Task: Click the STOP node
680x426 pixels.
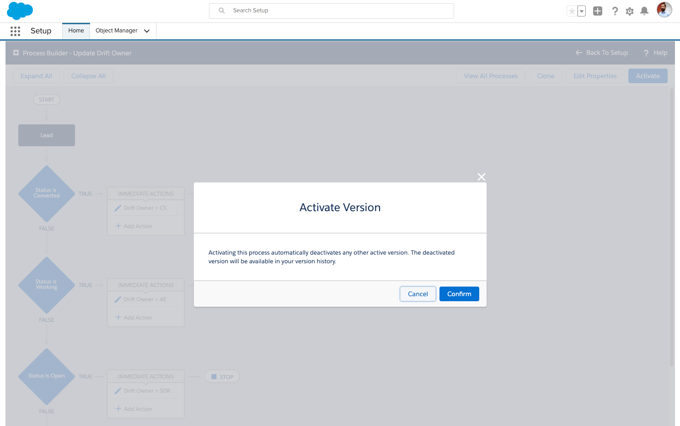Action: tap(222, 377)
